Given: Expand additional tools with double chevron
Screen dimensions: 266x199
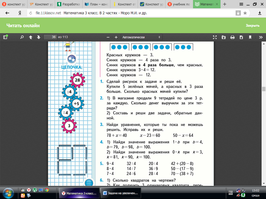Looking at the screenshot, I should click(x=259, y=37).
